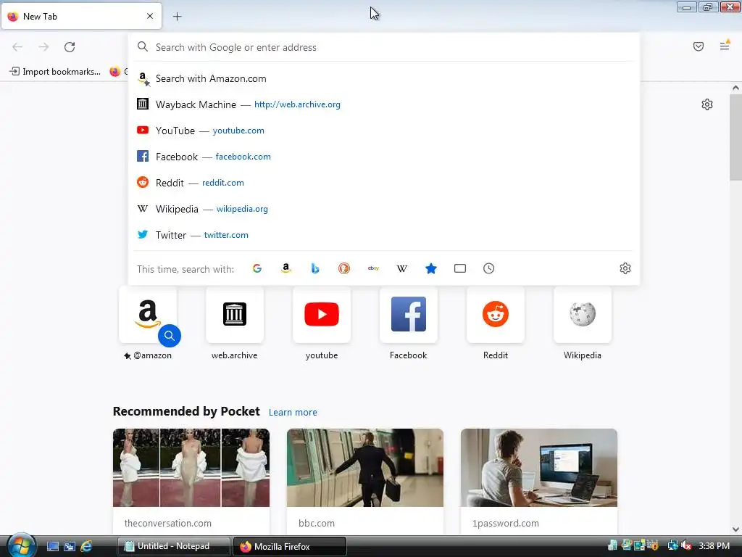
Task: Launch Internet Explorer from quick launch
Action: 86,547
